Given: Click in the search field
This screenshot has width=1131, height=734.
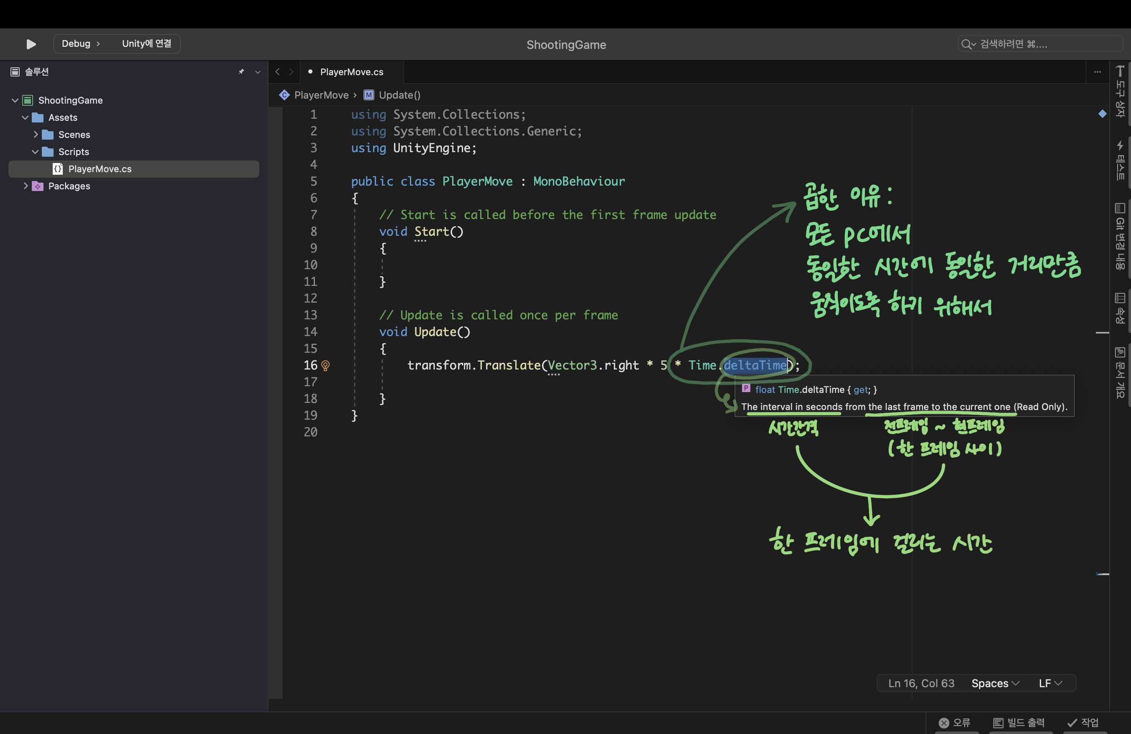Looking at the screenshot, I should pos(1041,43).
